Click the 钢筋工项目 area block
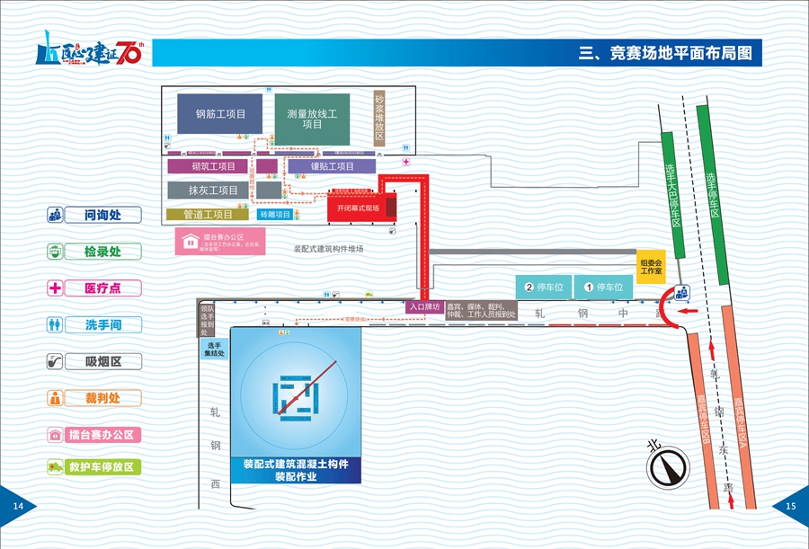 (220, 113)
